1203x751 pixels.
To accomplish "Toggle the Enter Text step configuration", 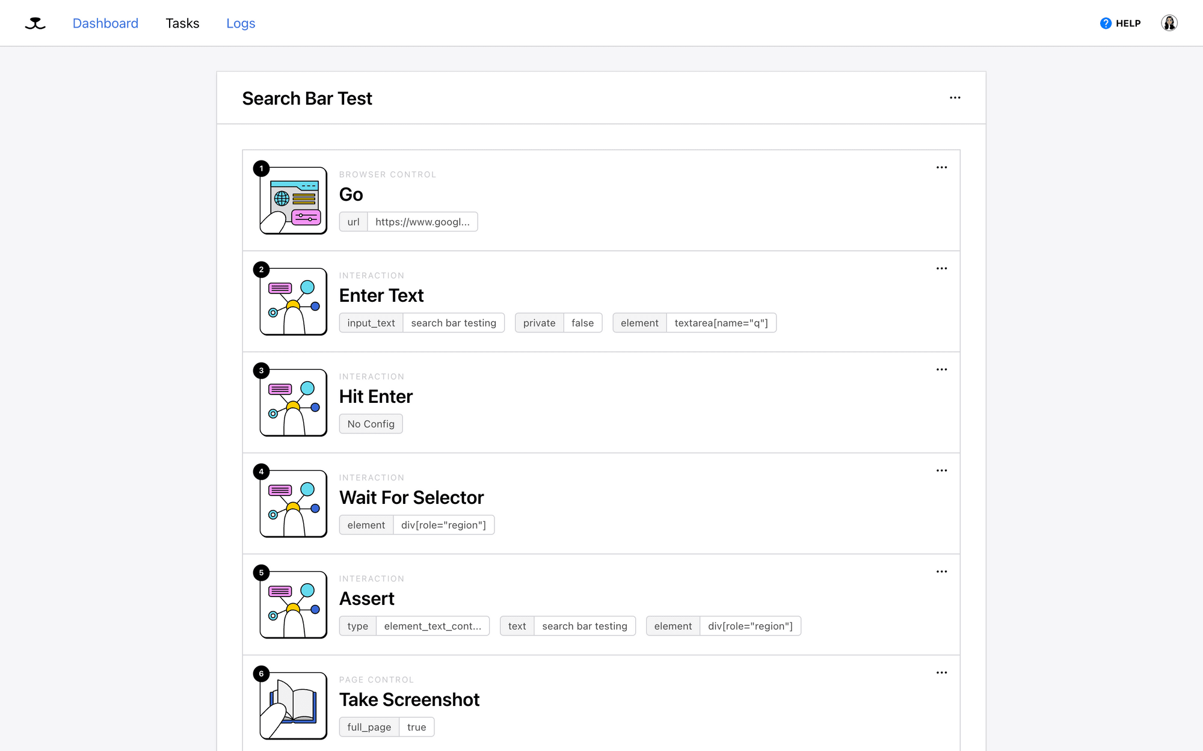I will click(x=941, y=268).
